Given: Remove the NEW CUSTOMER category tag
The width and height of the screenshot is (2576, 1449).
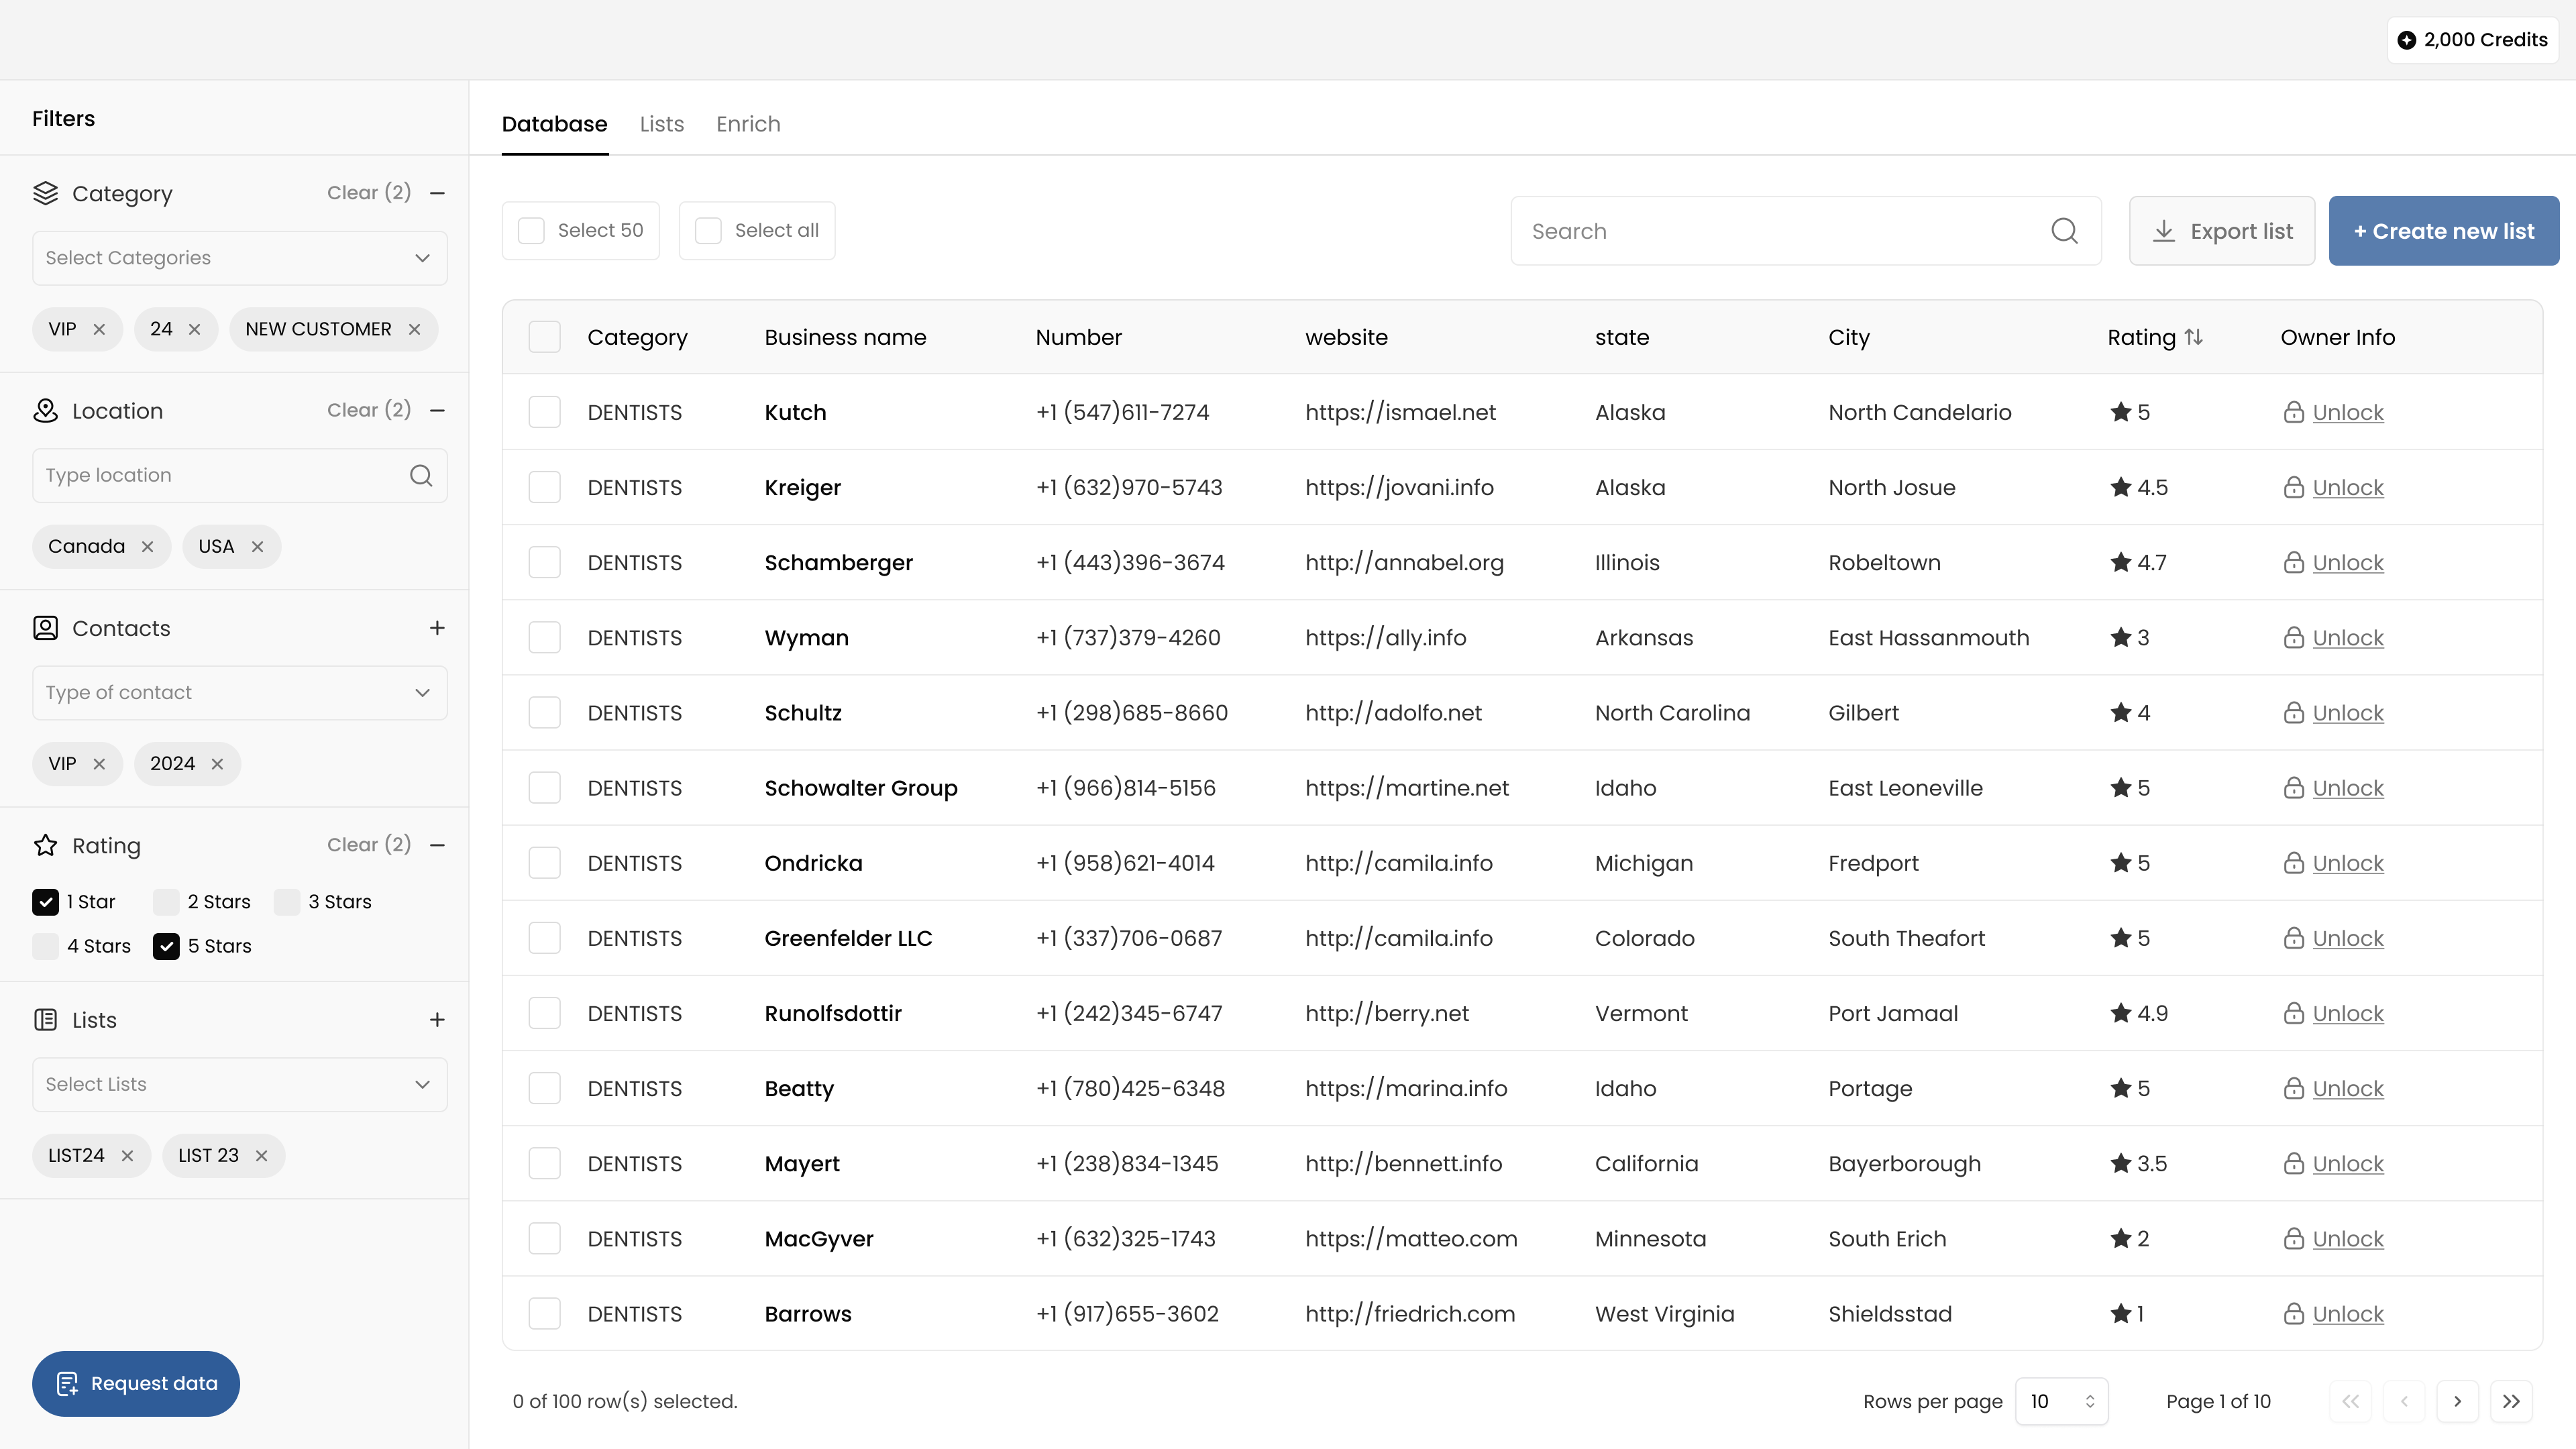Looking at the screenshot, I should pos(414,330).
